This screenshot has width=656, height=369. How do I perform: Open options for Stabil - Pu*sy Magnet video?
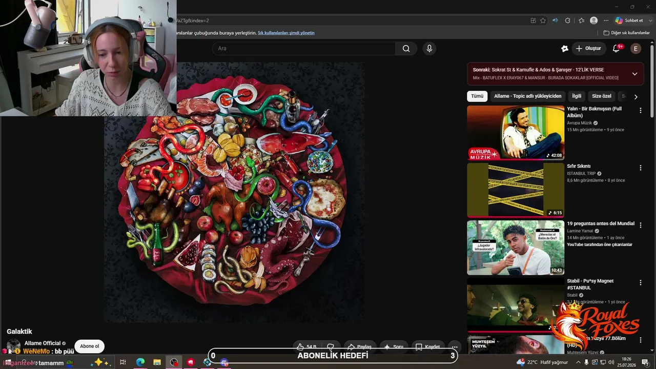coord(640,282)
